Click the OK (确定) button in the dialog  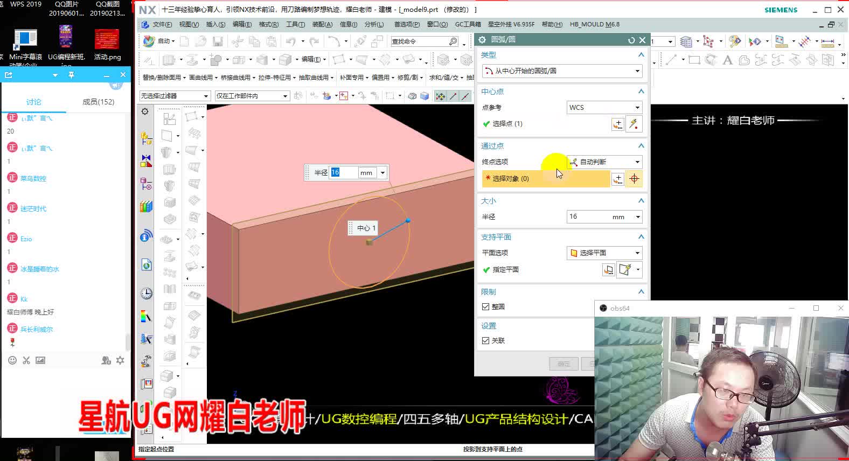[564, 364]
